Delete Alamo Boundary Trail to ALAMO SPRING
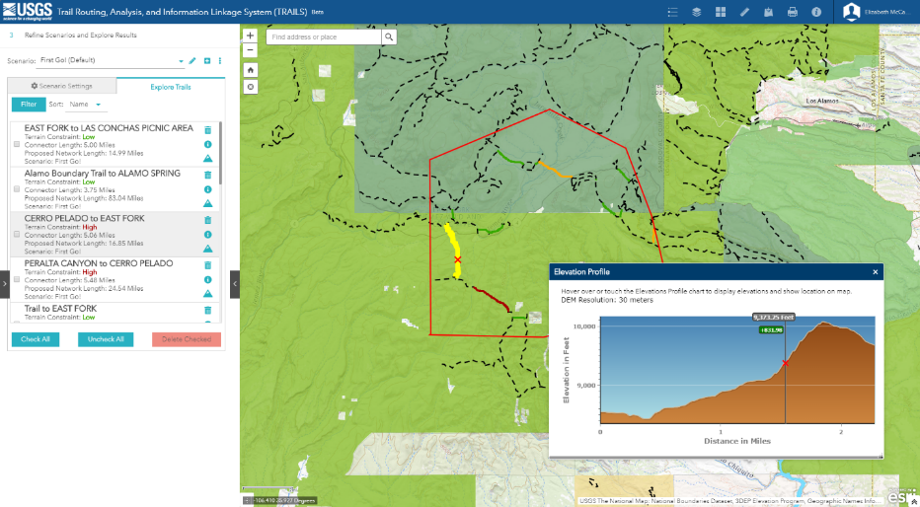The width and height of the screenshot is (920, 507). (x=207, y=175)
